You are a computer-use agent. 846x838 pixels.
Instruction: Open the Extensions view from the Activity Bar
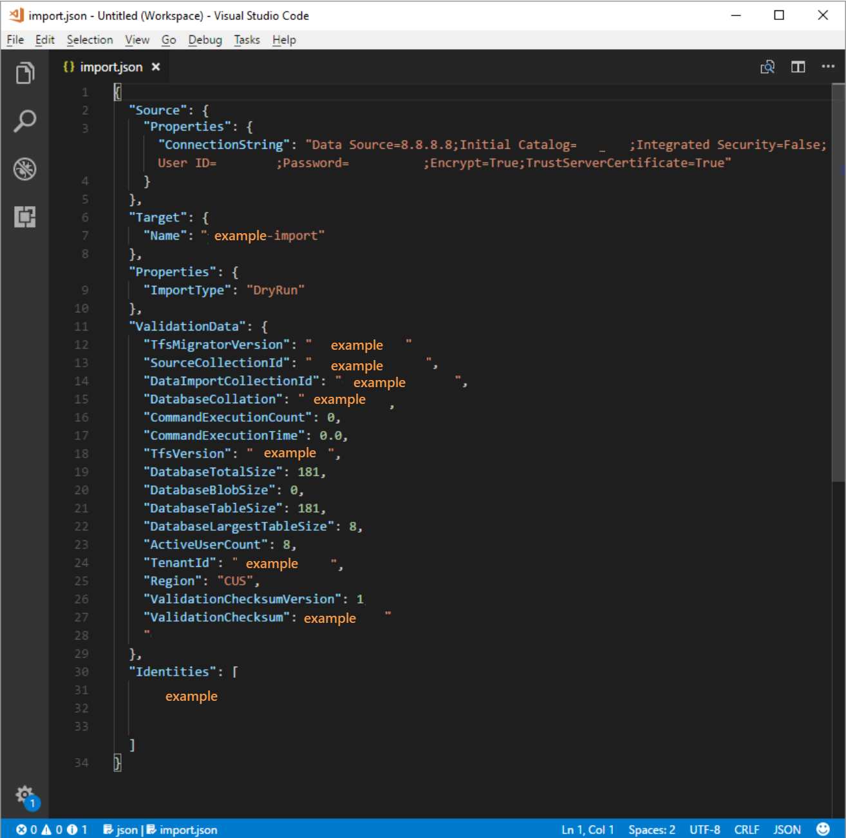pos(25,217)
